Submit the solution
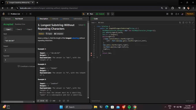Viewport: 196px width, 110px height. tap(100, 14)
